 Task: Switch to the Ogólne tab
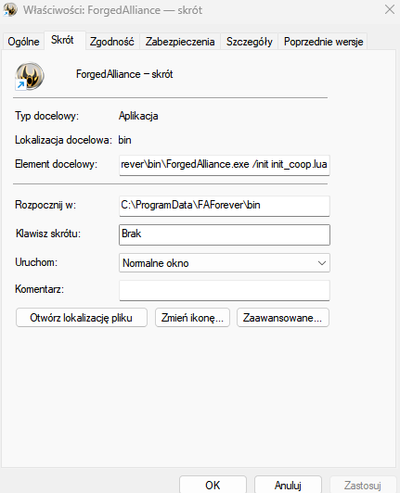click(x=23, y=42)
